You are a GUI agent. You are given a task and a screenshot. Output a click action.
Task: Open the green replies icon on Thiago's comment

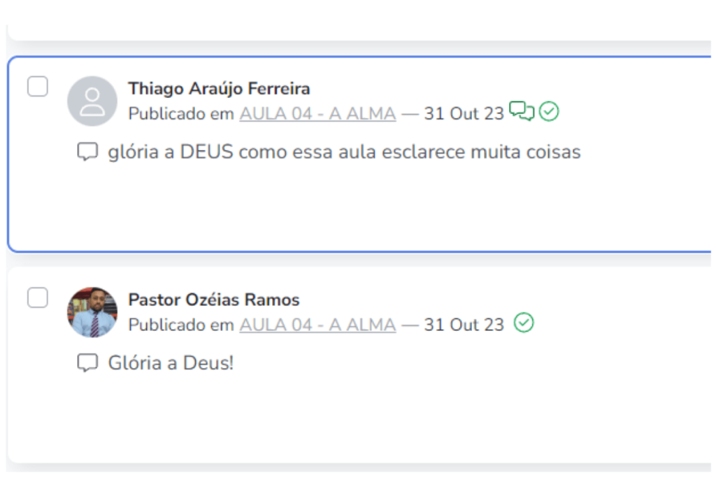522,111
